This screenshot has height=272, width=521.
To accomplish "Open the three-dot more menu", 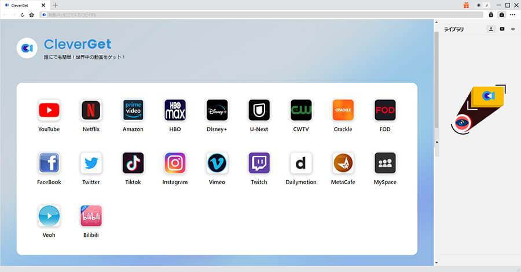I will (x=512, y=14).
